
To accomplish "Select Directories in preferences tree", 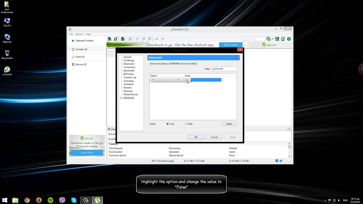I will 129,64.
